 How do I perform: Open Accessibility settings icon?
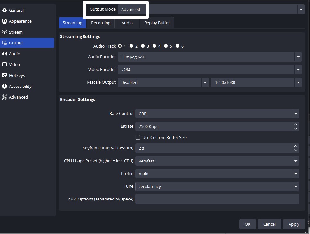coord(4,86)
